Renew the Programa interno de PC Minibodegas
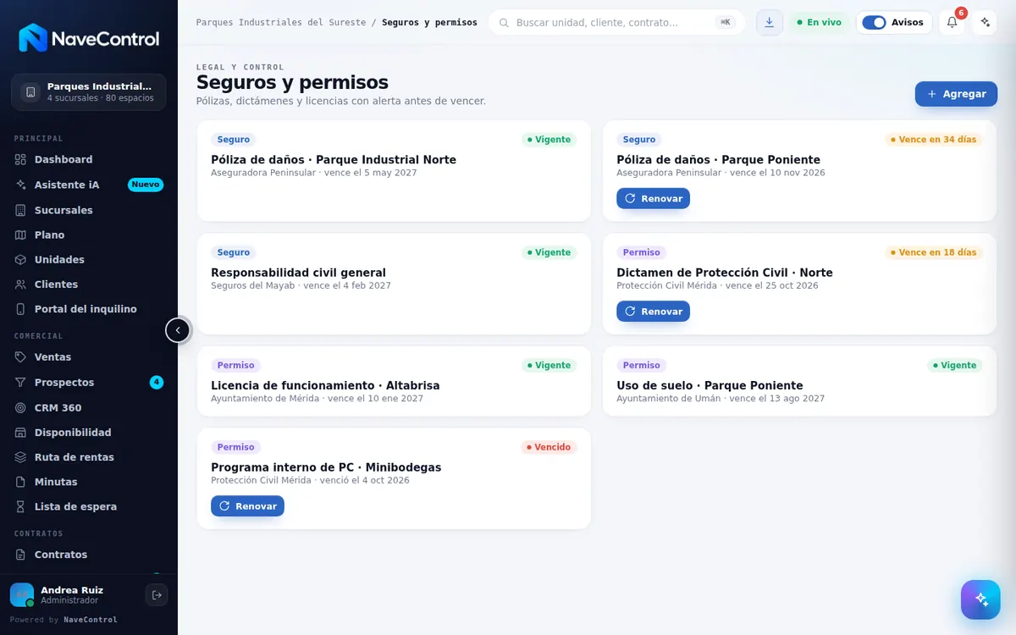Screen dimensions: 1016x635 tap(247, 506)
